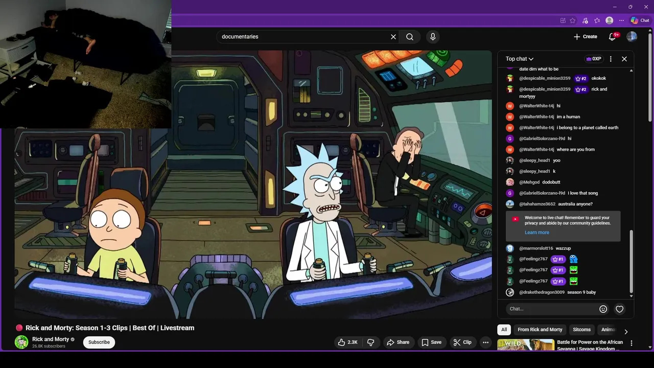Close the live chat panel
The height and width of the screenshot is (368, 654).
[x=624, y=59]
